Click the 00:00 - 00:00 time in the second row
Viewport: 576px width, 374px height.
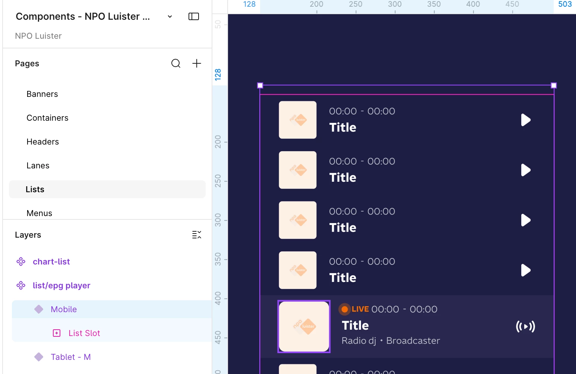tap(362, 161)
